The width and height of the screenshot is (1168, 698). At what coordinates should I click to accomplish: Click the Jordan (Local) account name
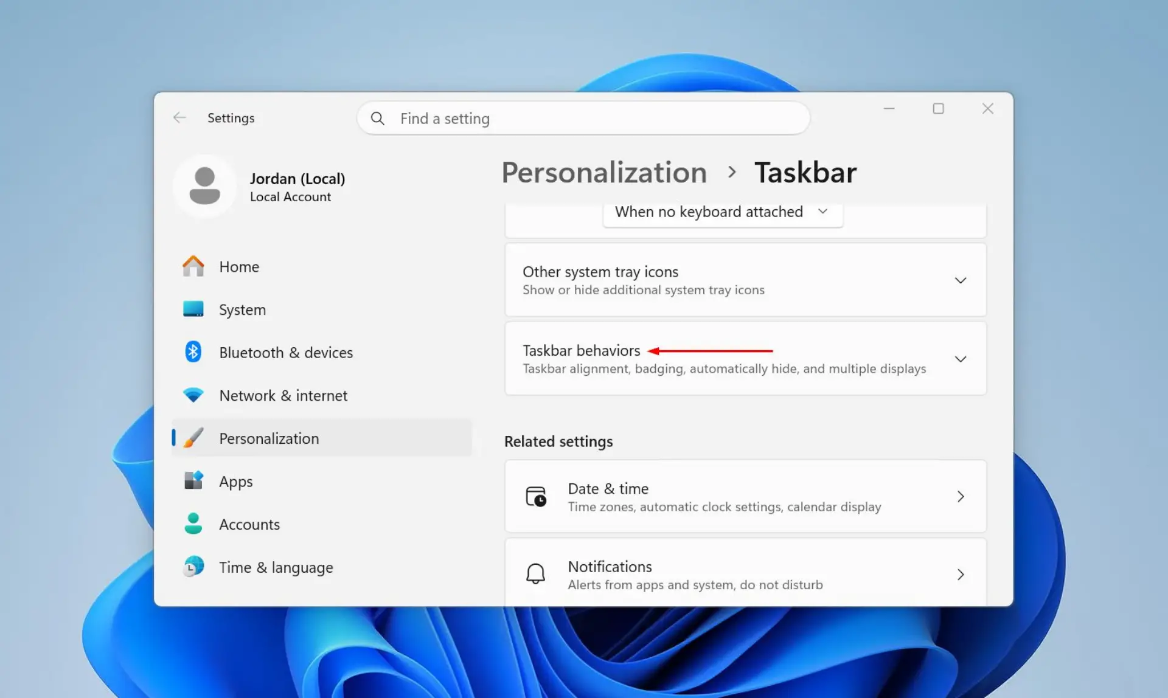(297, 178)
